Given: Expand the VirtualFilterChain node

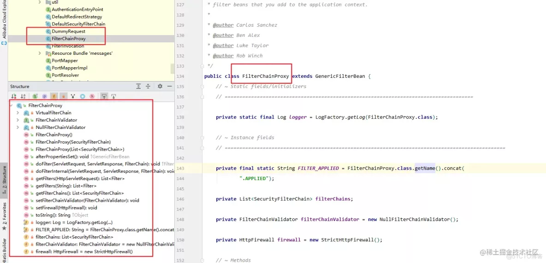Looking at the screenshot, I should pyautogui.click(x=18, y=113).
